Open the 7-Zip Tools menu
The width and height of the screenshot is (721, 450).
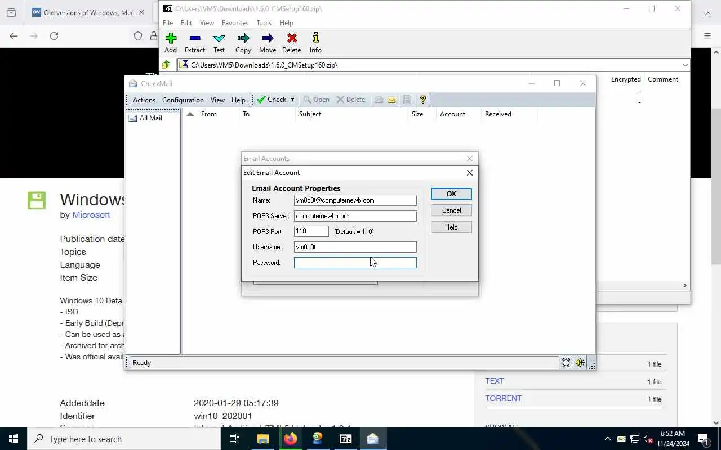264,23
